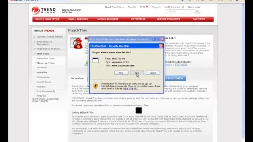Screen dimensions: 253x142
Task: Click the Trend Micro logo
Action: tap(44, 11)
